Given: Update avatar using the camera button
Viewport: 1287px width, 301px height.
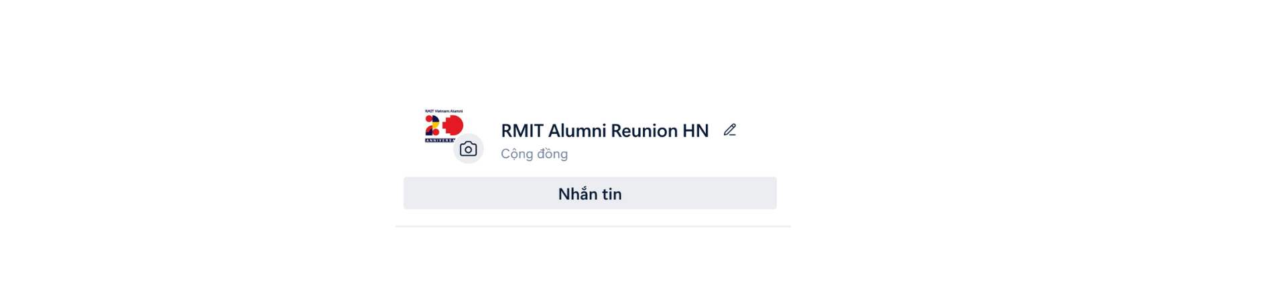Looking at the screenshot, I should point(468,148).
